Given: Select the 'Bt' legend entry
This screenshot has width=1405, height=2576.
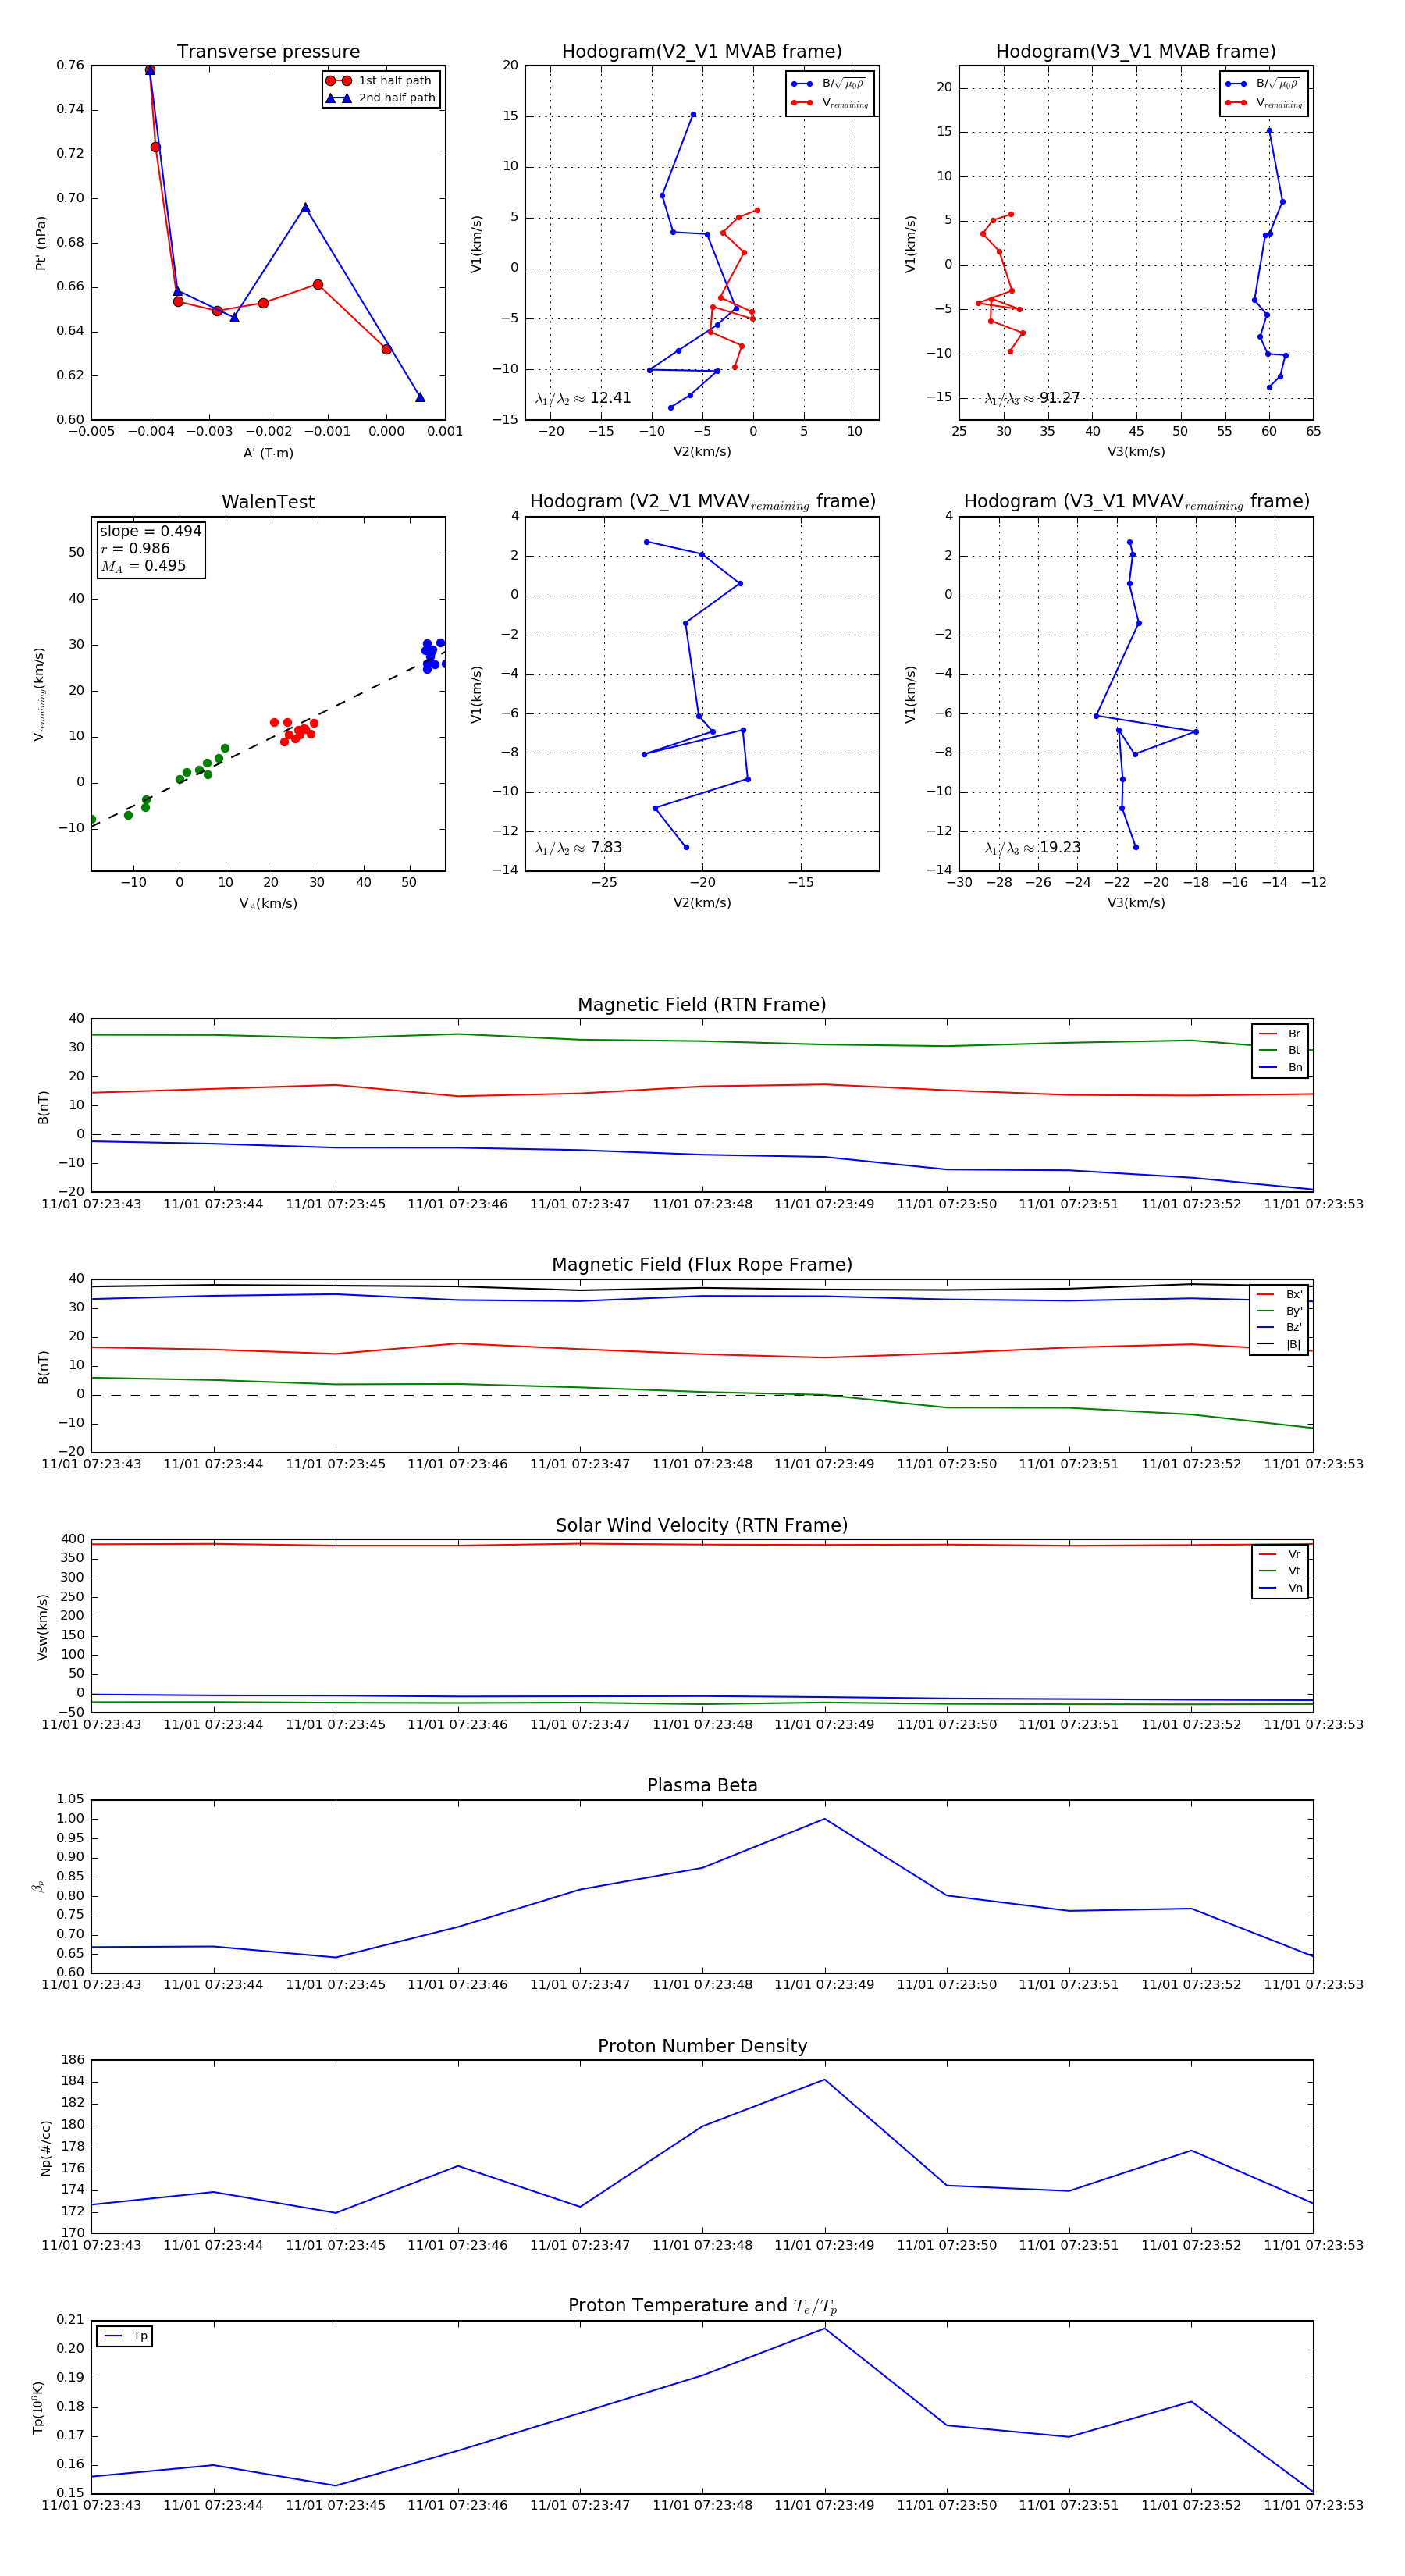Looking at the screenshot, I should tap(1280, 1051).
